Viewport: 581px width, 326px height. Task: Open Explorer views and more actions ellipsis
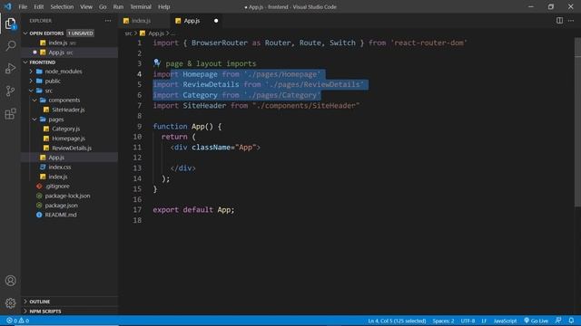pyautogui.click(x=108, y=21)
